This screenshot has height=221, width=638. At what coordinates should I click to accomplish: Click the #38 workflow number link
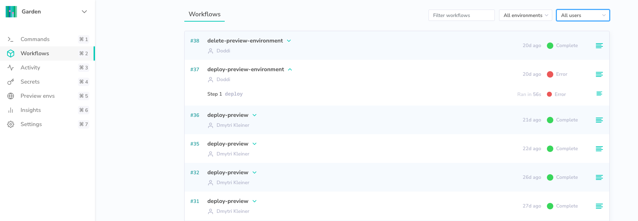[x=195, y=41]
